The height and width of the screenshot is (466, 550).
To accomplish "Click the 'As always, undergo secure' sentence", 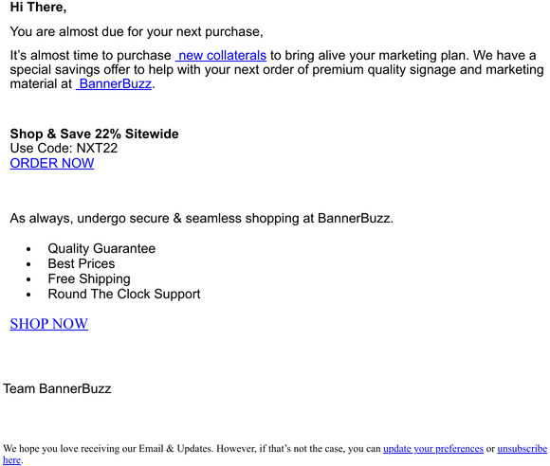I will [x=202, y=218].
